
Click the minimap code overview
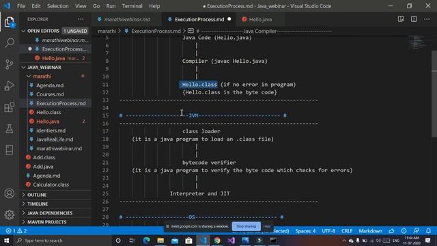click(x=417, y=42)
